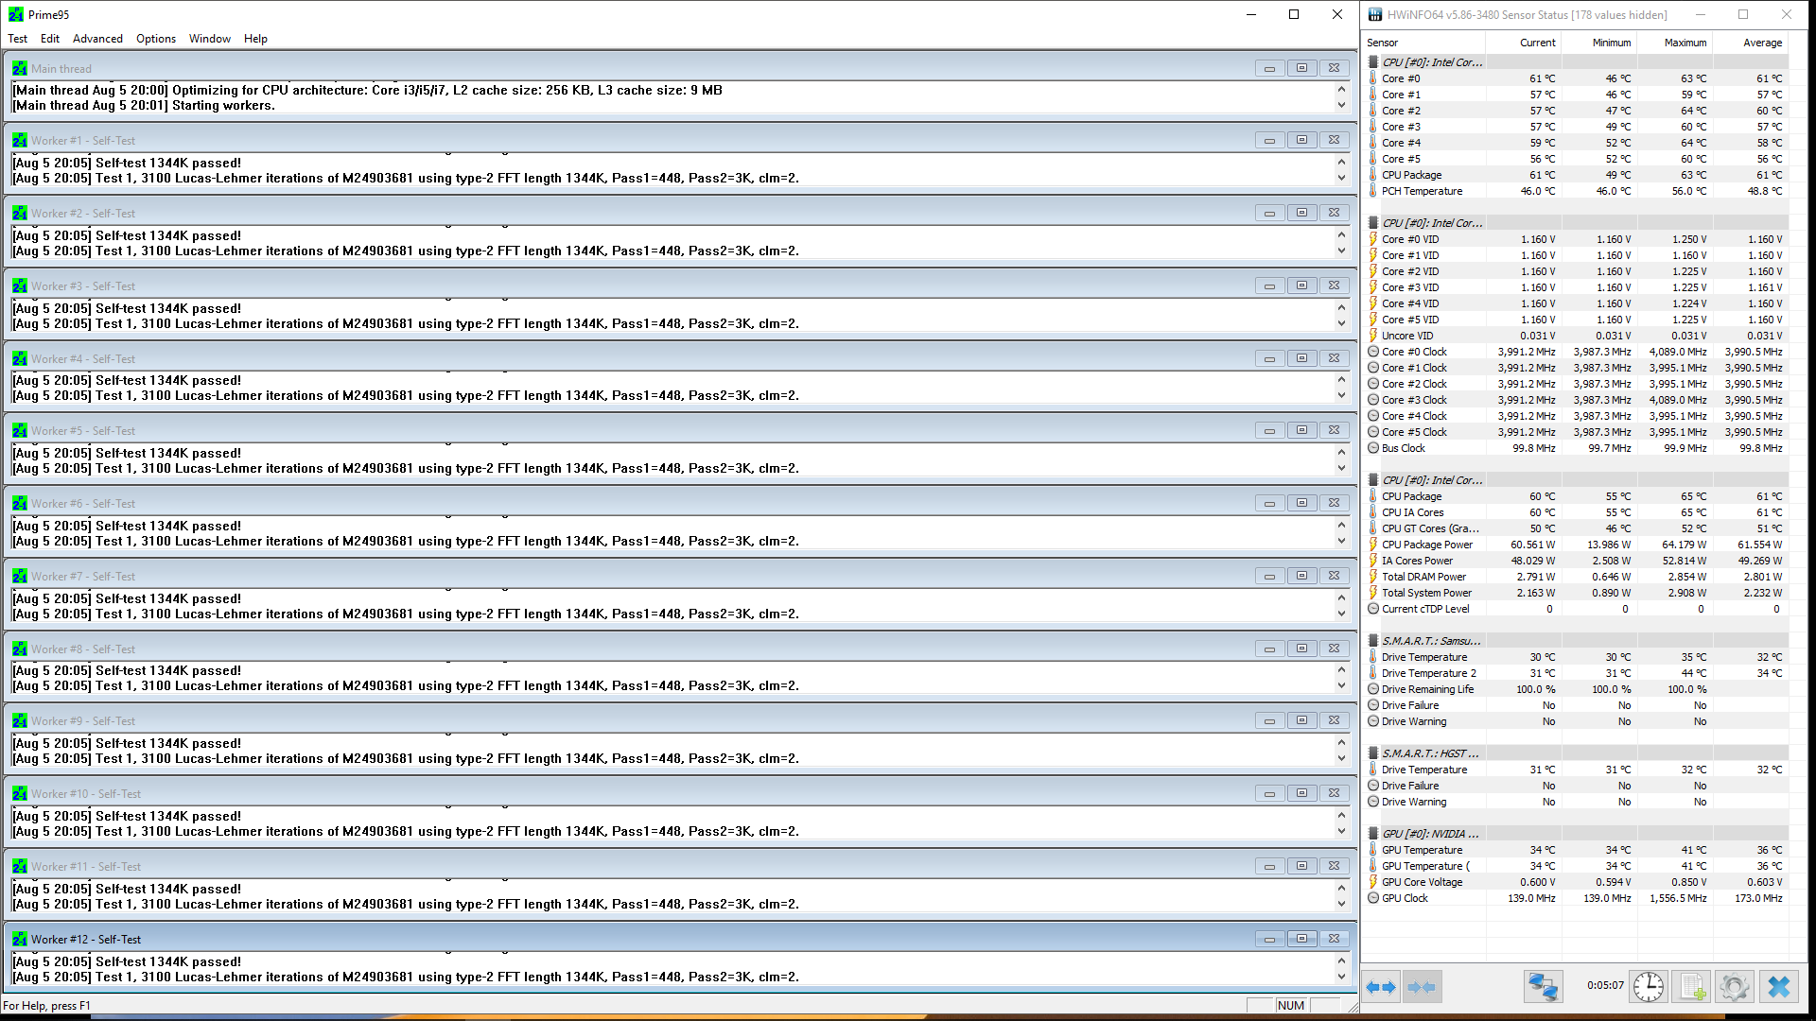Click clock icon beside Core #0 Clock

click(x=1373, y=352)
